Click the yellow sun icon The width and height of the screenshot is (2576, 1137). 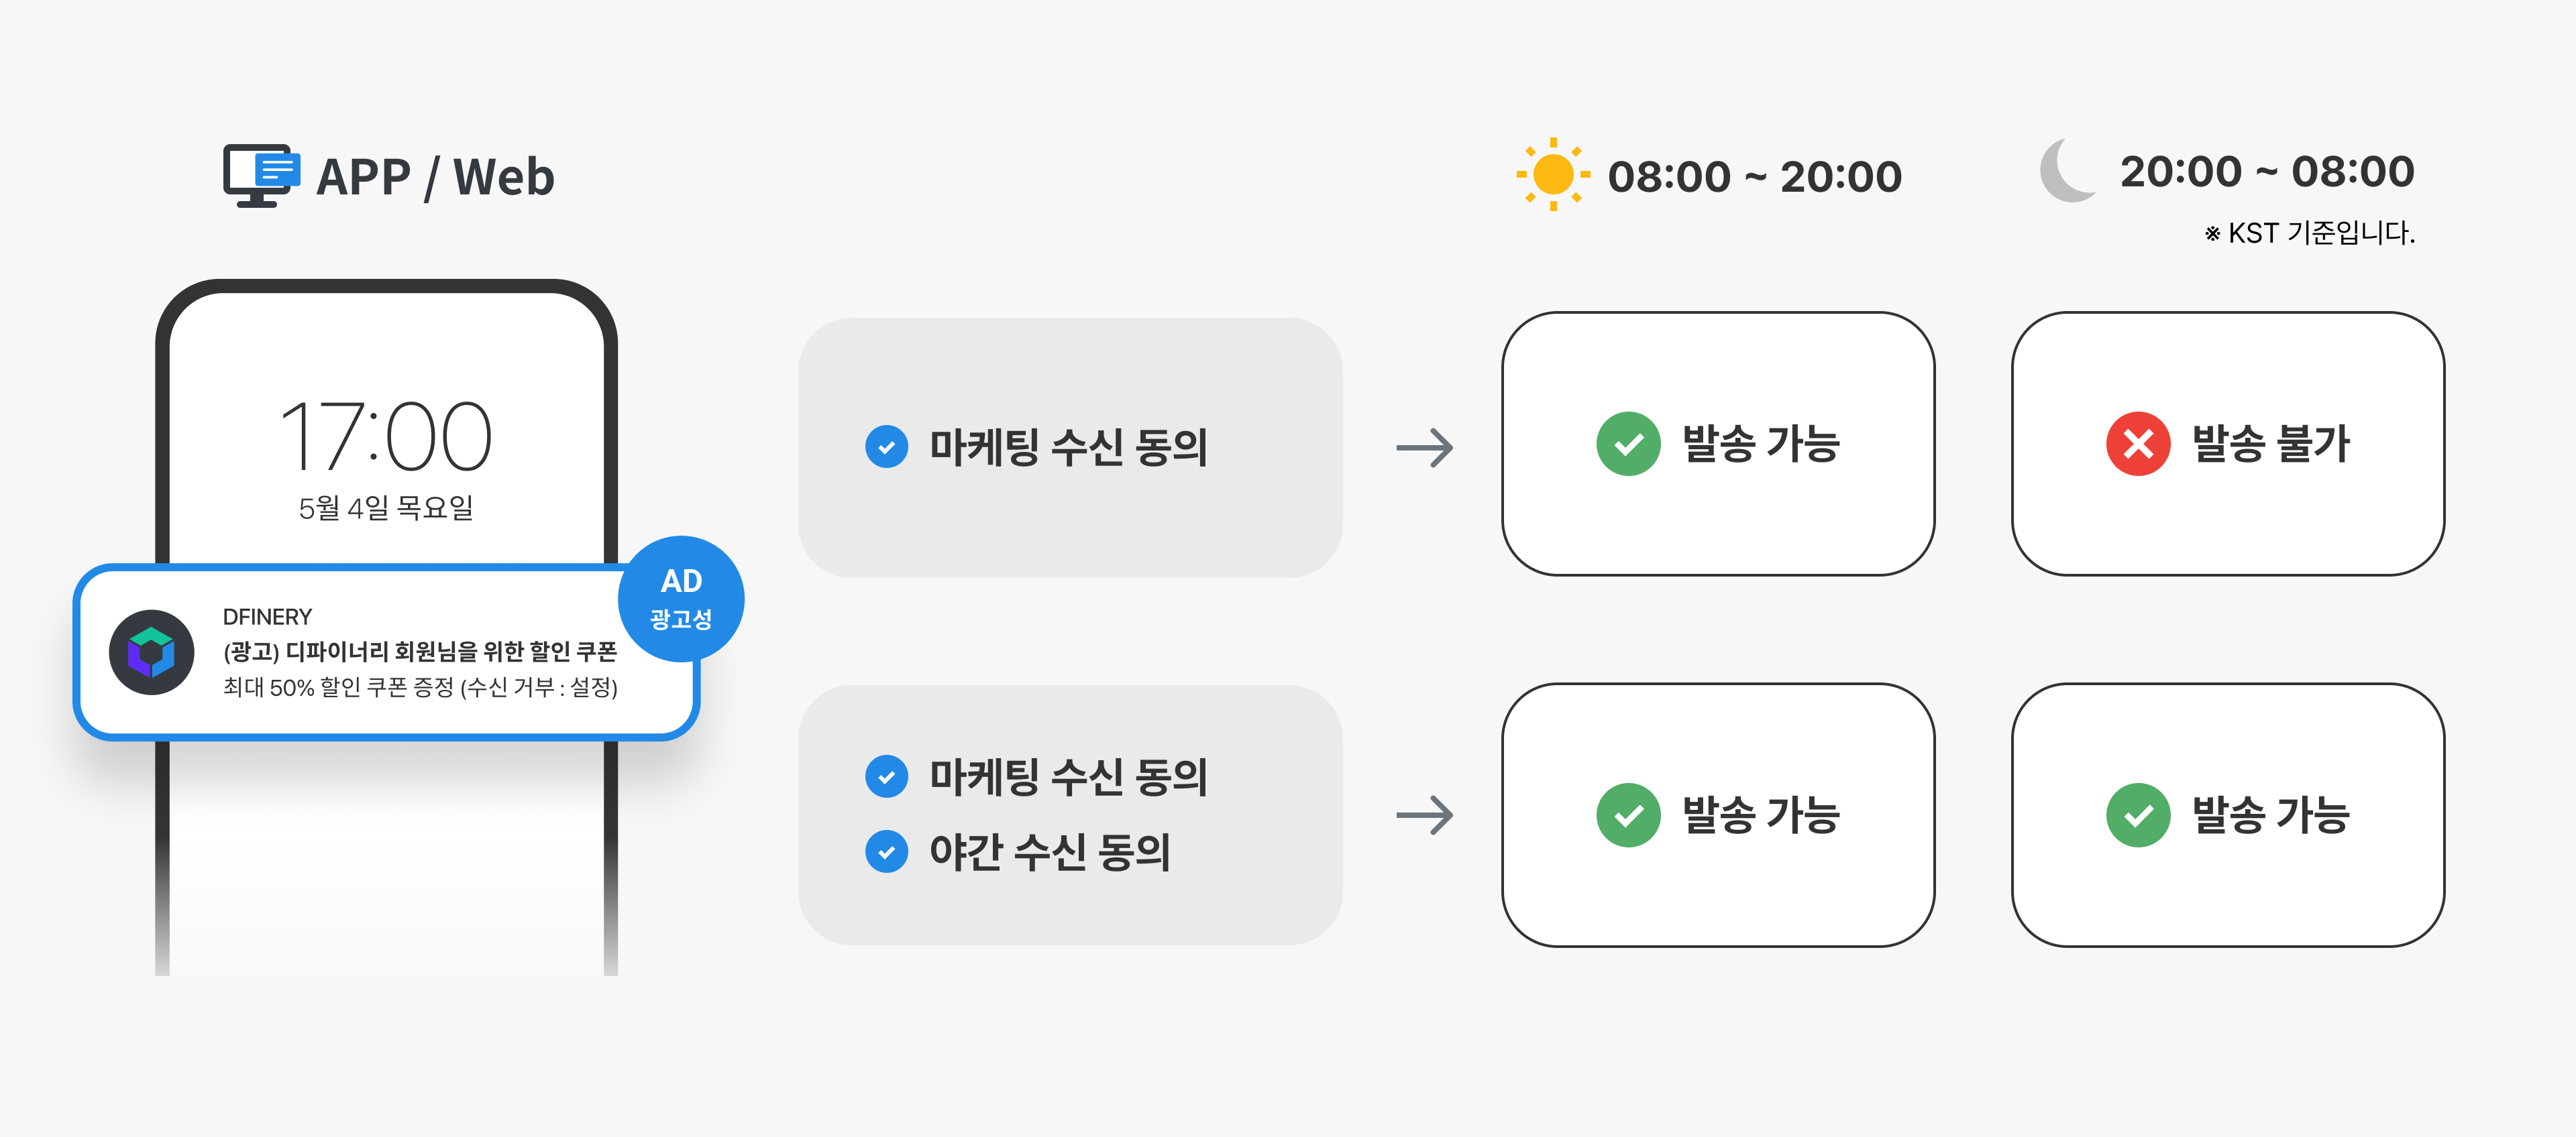tap(1552, 175)
